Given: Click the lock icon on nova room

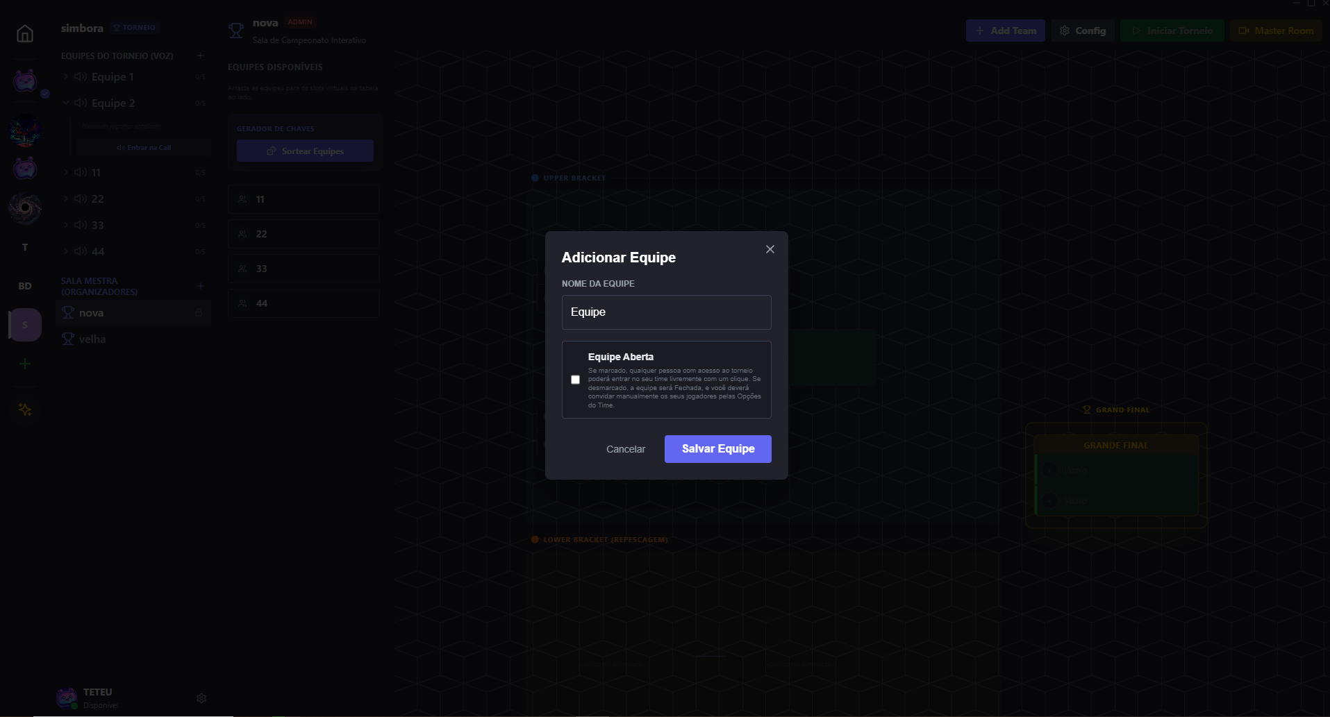Looking at the screenshot, I should pos(199,313).
